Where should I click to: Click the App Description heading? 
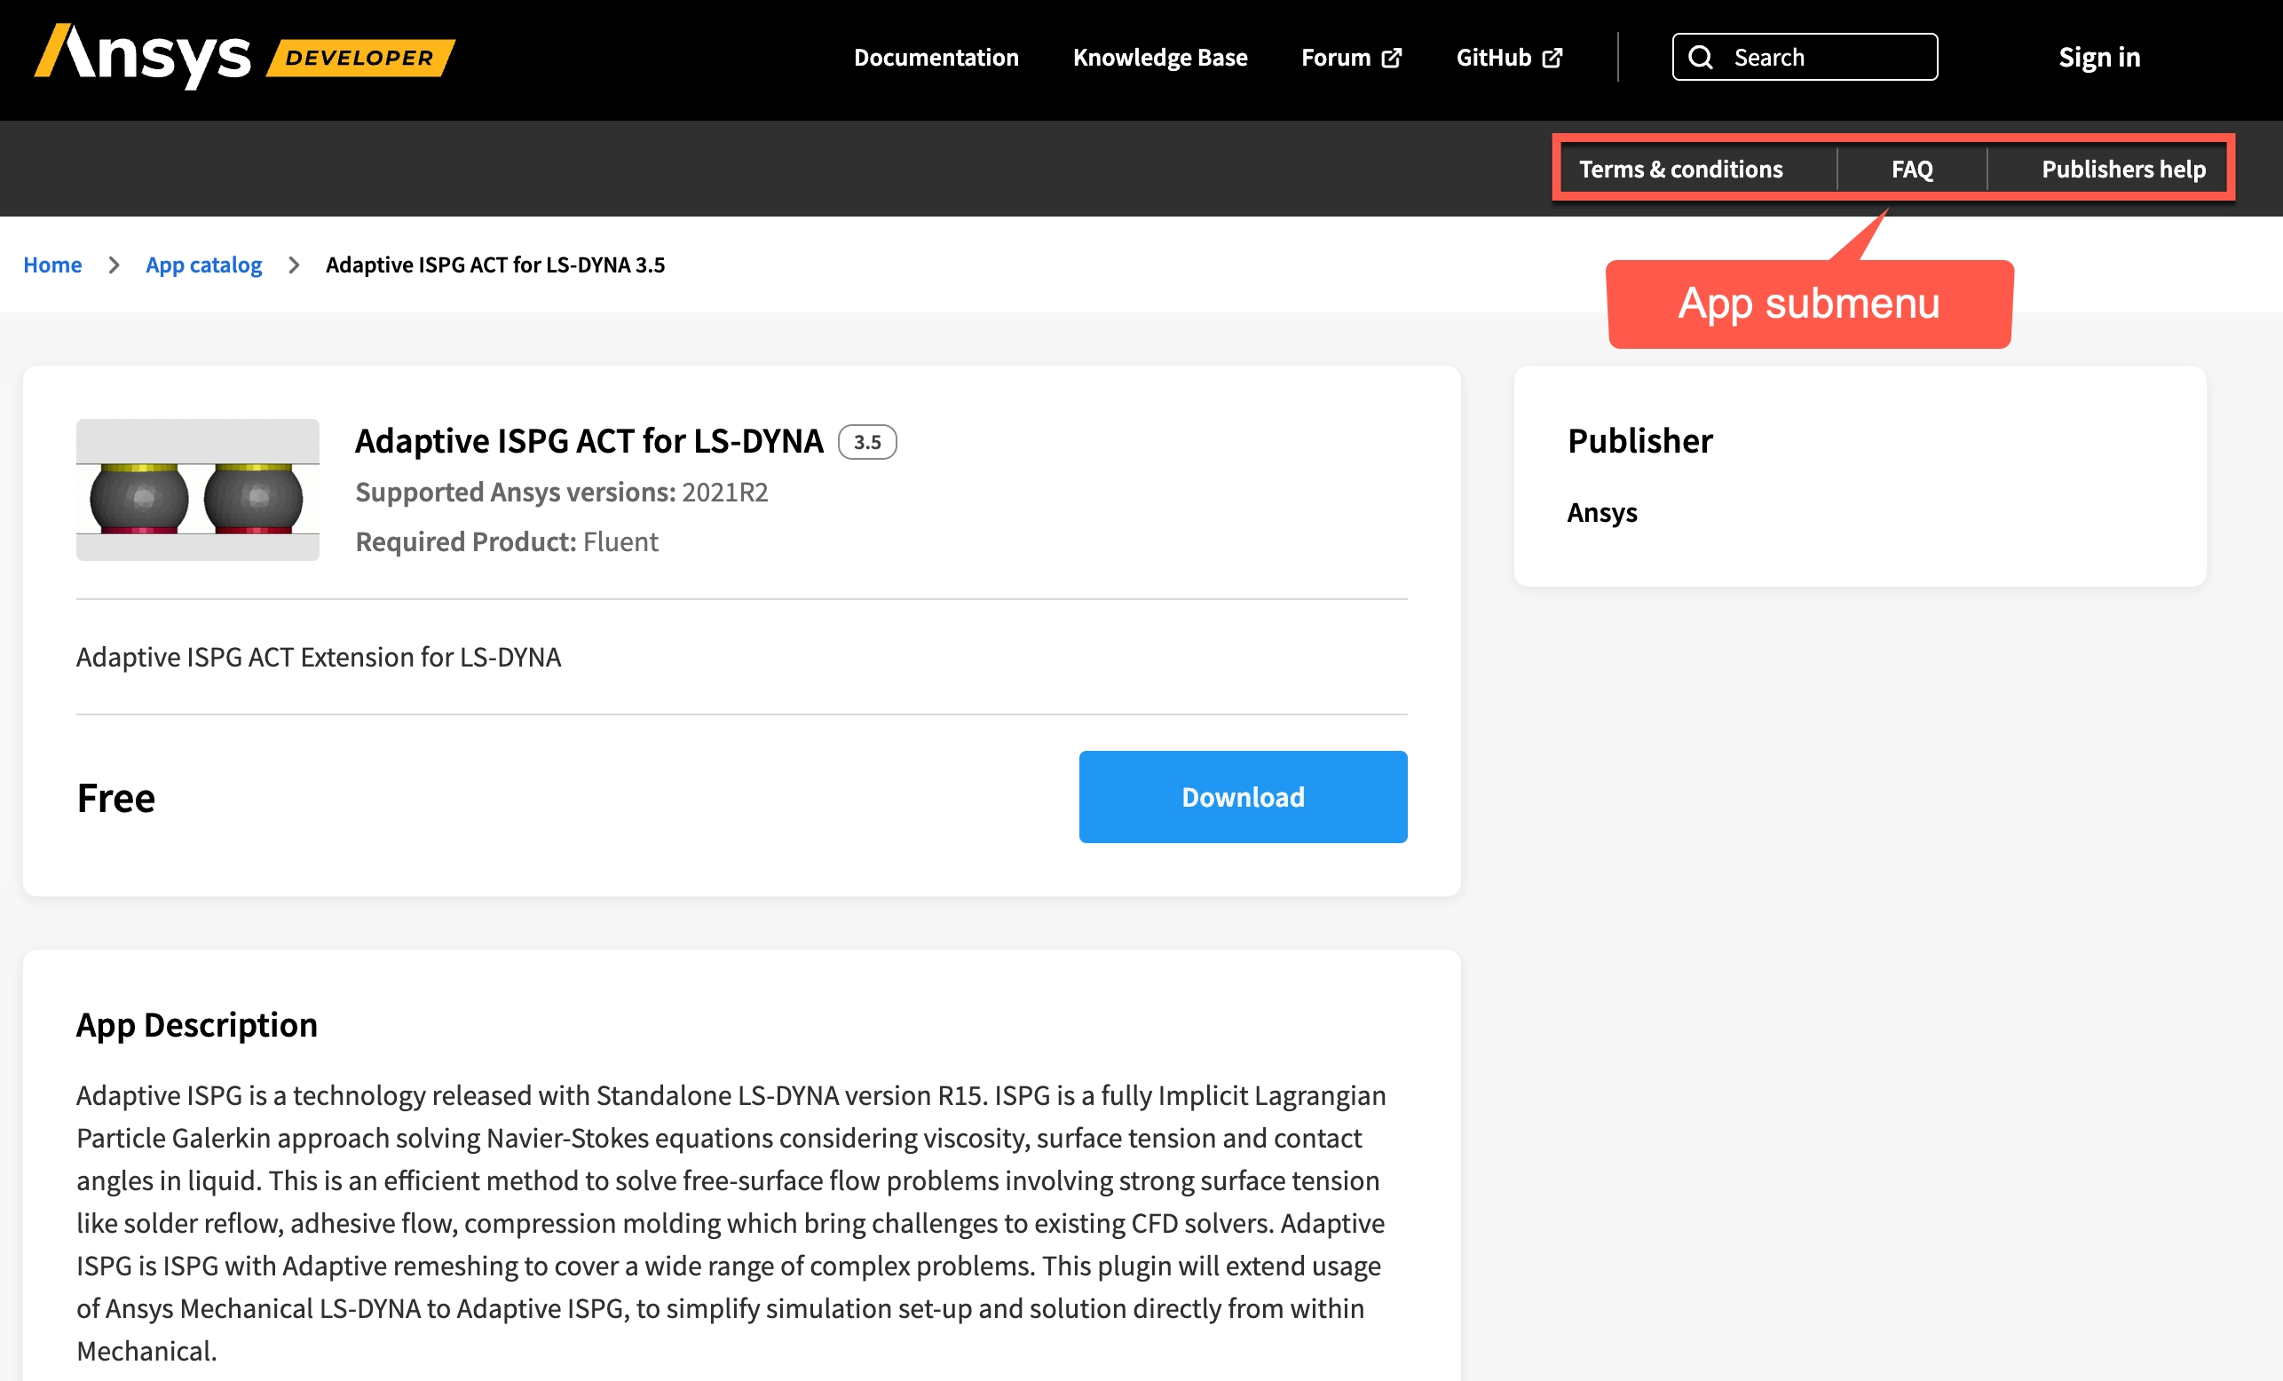[196, 1025]
